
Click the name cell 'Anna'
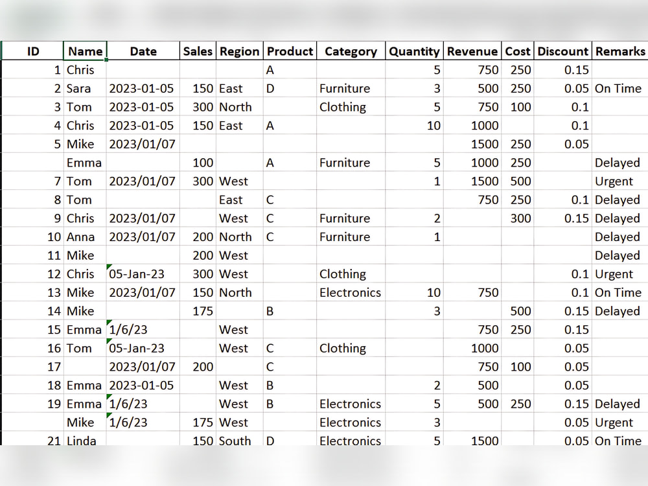tap(85, 237)
